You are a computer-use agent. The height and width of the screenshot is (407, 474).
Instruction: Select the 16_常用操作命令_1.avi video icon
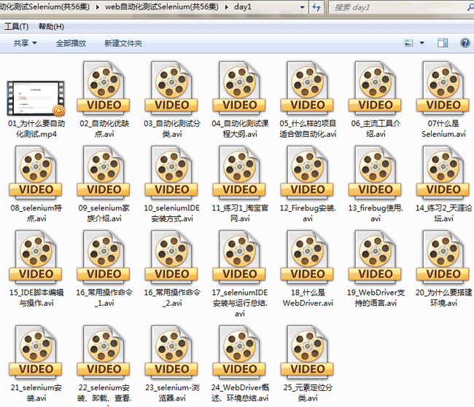coord(104,258)
